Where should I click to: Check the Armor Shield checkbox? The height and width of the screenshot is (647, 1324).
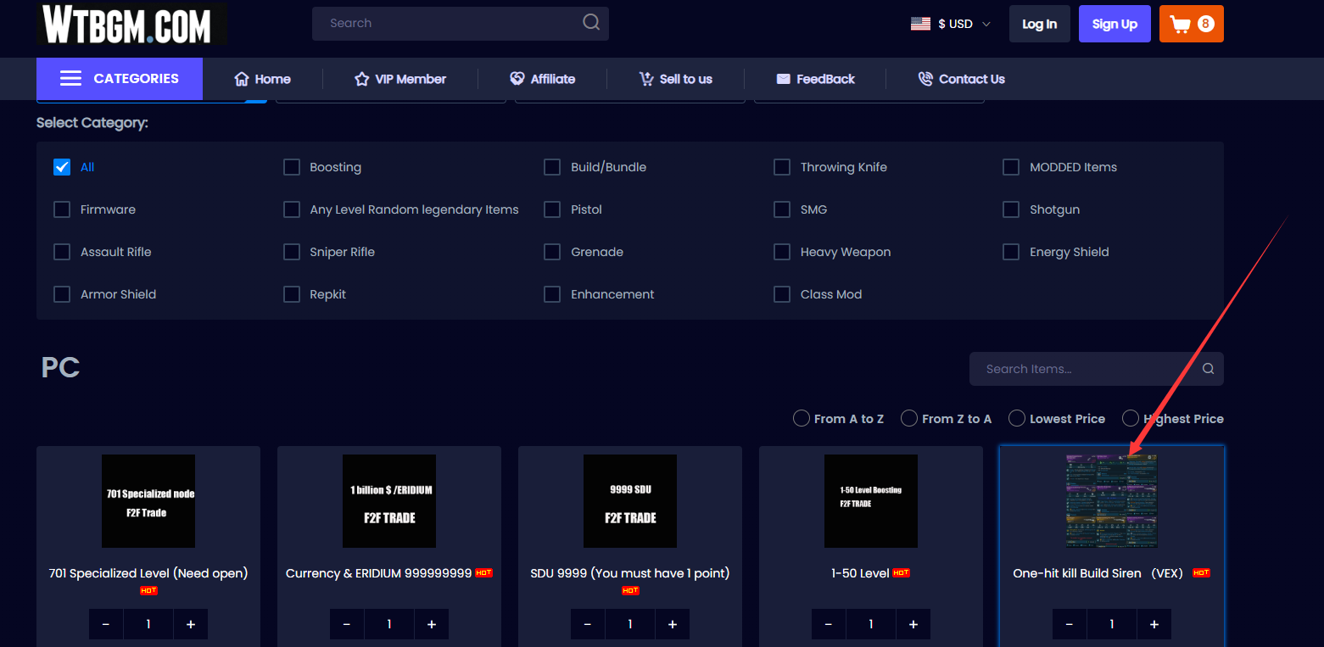point(62,294)
